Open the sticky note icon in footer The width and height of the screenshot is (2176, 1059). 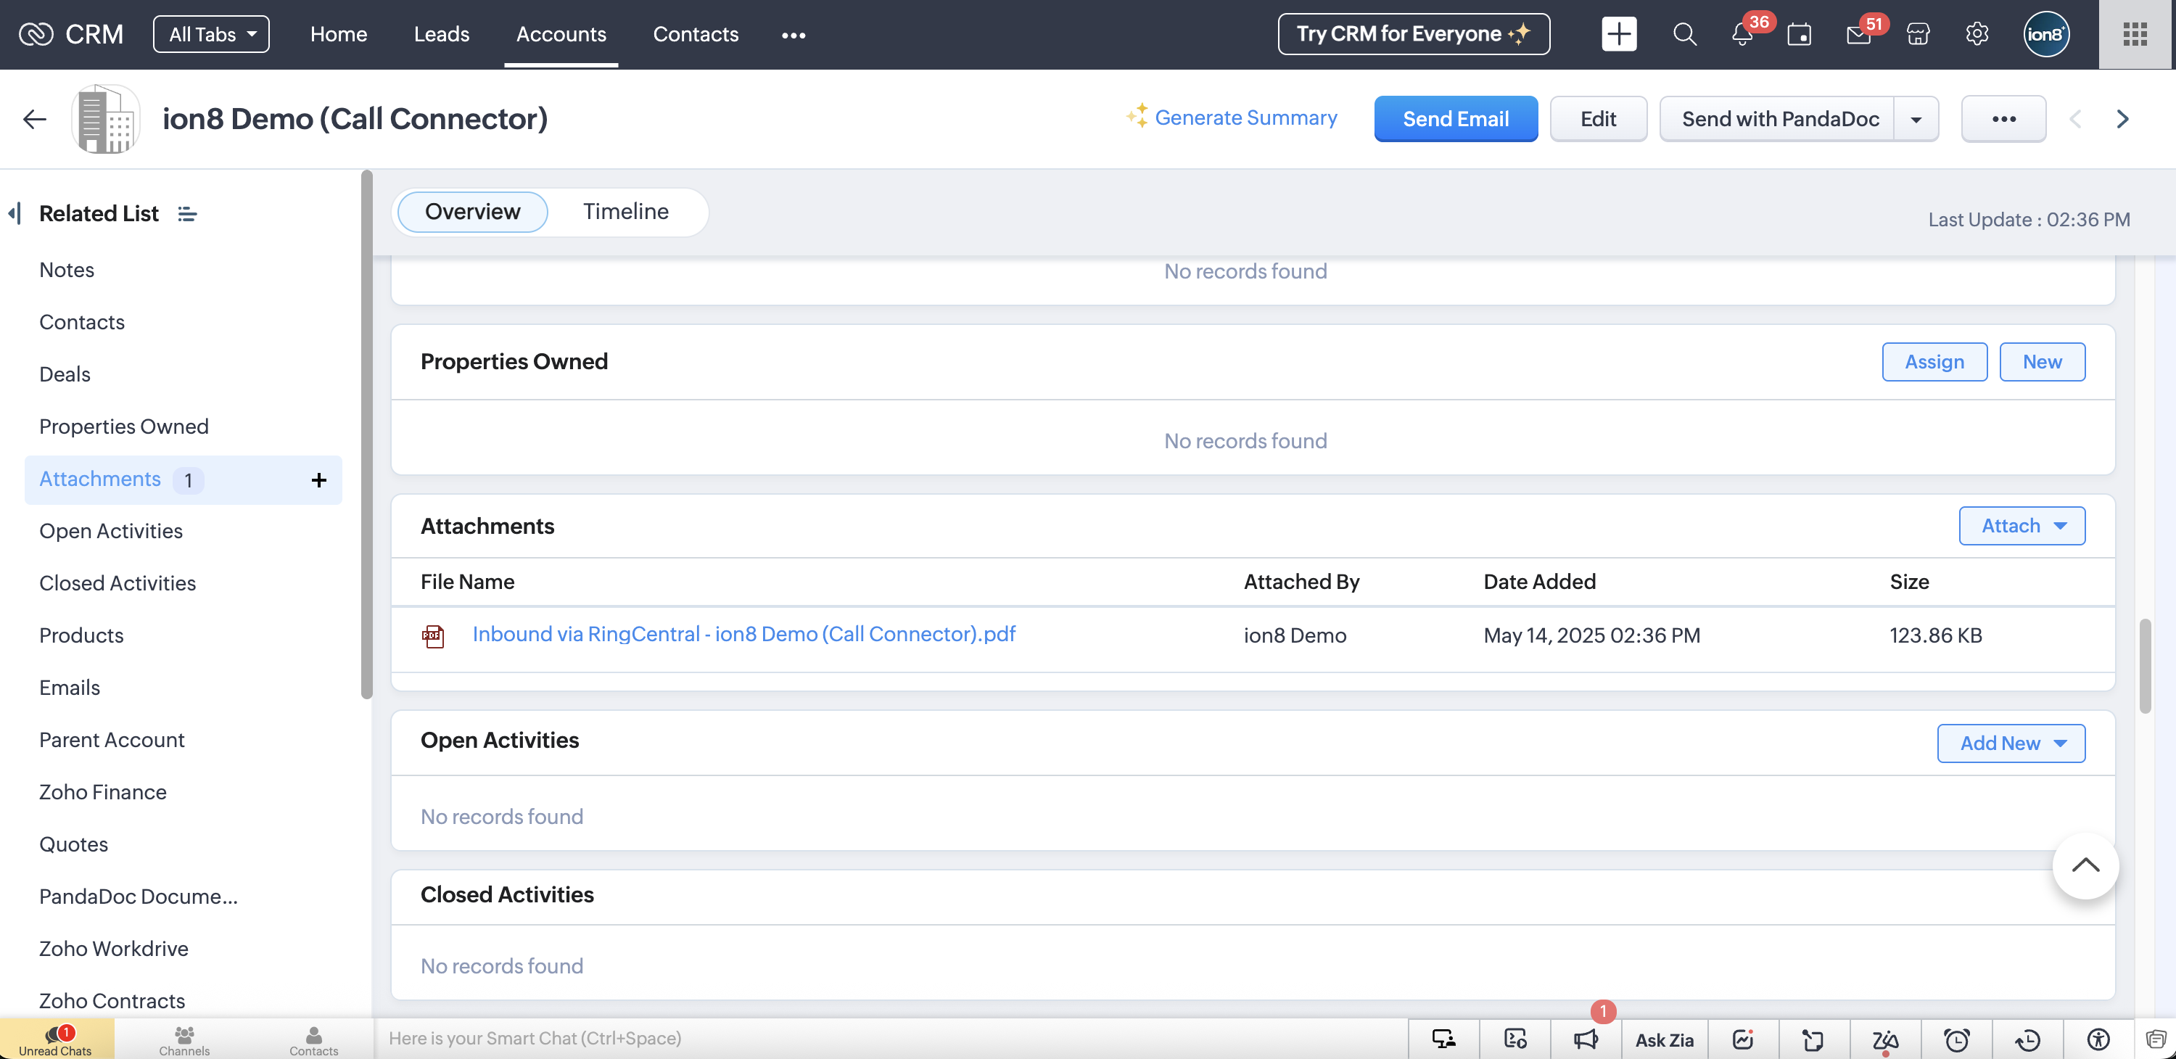coord(1813,1039)
